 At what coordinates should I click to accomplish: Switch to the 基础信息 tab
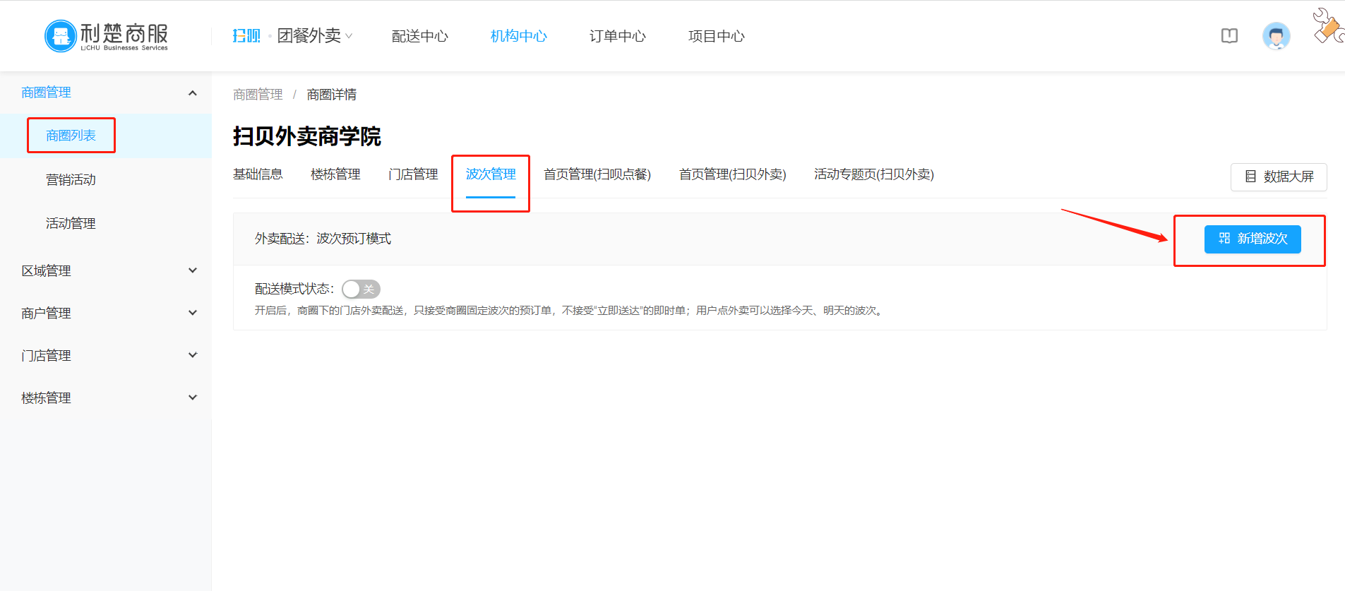(x=258, y=174)
